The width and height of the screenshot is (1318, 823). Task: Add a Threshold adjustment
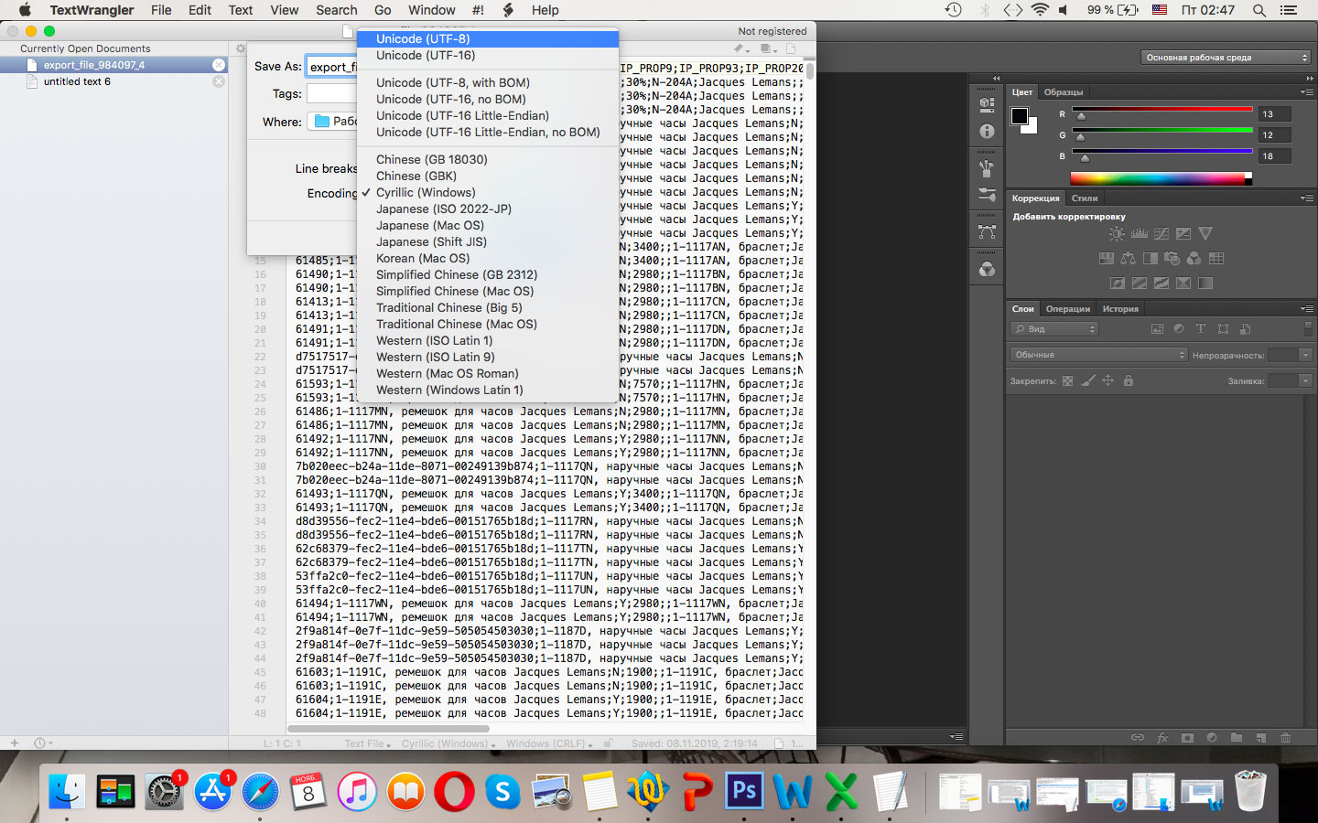[1161, 283]
